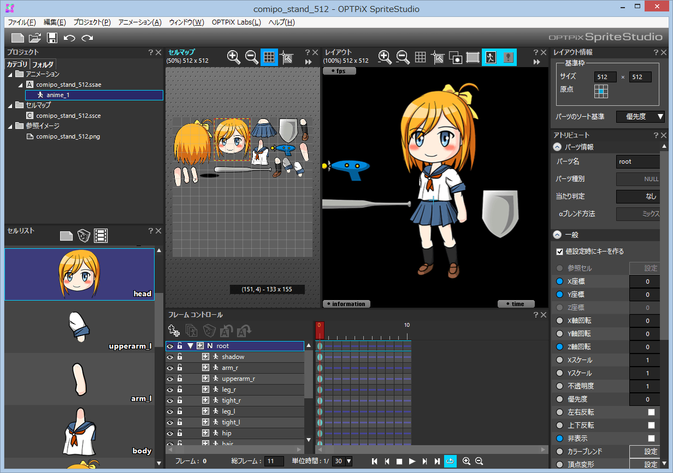The height and width of the screenshot is (473, 673).
Task: Open the アニメーション menu
Action: tap(140, 22)
